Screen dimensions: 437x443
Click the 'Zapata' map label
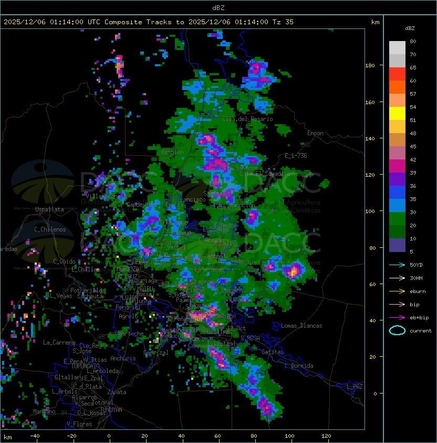117,392
